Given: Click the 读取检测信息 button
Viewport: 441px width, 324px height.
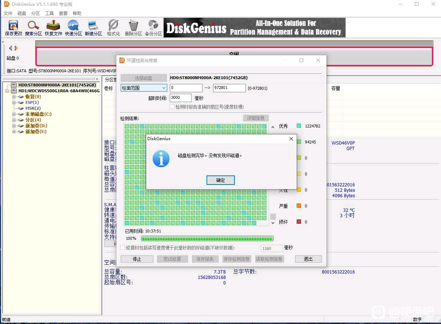Looking at the screenshot, I should click(269, 259).
